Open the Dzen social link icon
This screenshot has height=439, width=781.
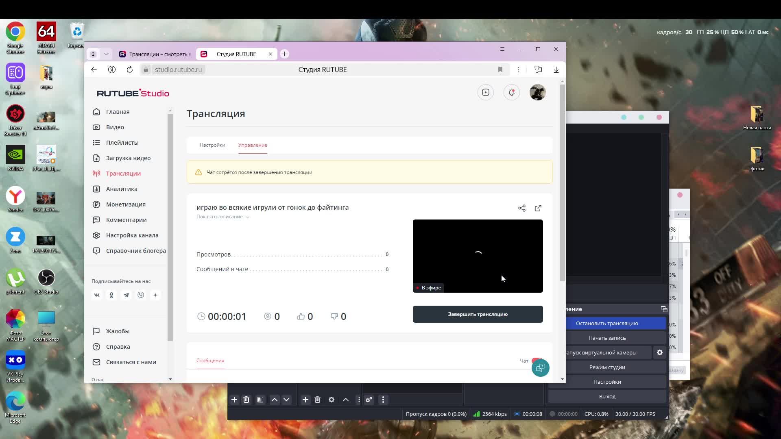[155, 295]
